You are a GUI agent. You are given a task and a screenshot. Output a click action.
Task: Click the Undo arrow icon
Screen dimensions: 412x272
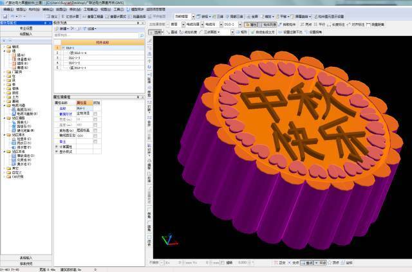13,17
